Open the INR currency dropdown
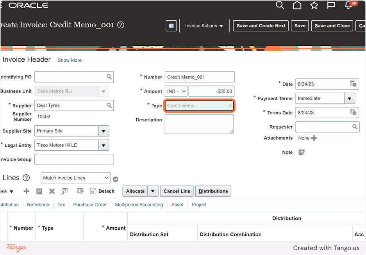This screenshot has width=366, height=255. click(176, 91)
